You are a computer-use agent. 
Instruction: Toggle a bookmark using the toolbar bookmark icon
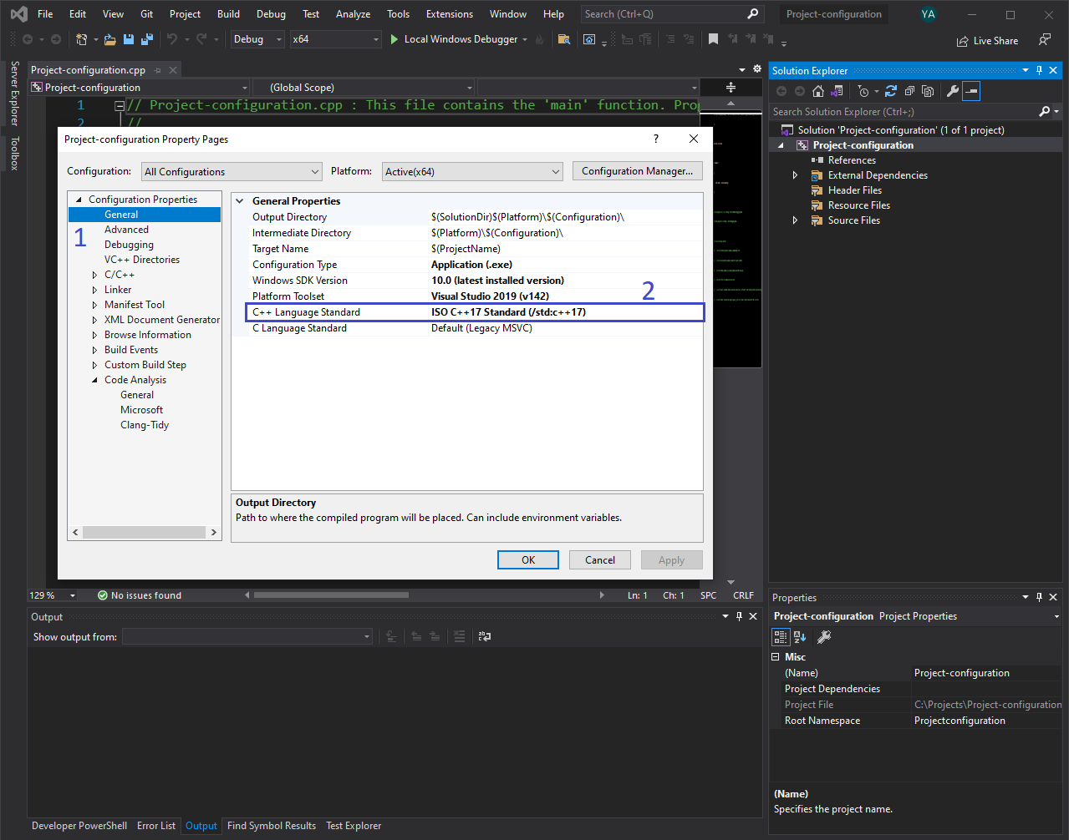click(x=713, y=38)
